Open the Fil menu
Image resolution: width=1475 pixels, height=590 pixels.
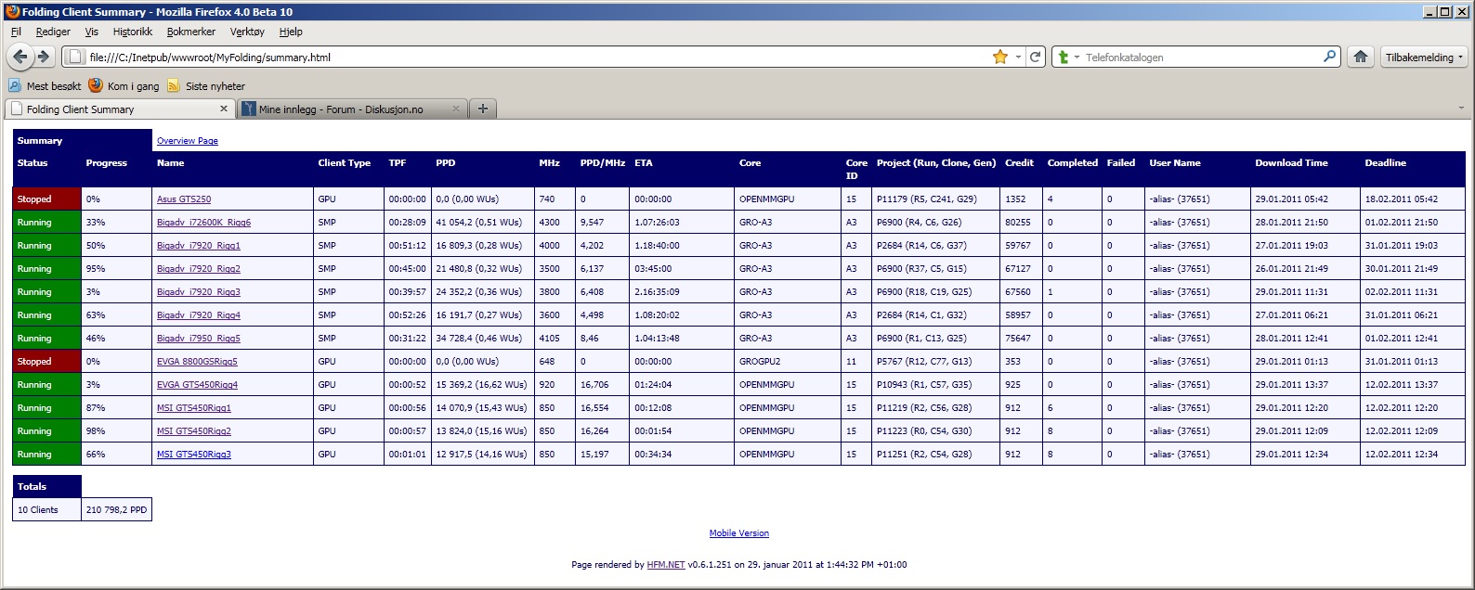[x=16, y=32]
